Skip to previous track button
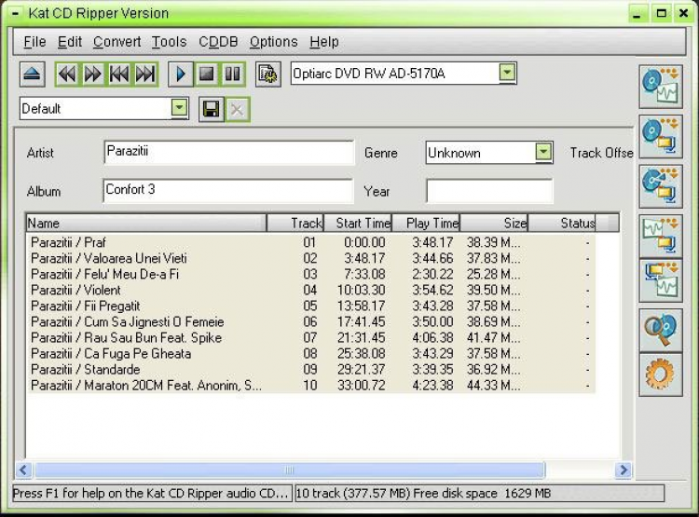Image resolution: width=699 pixels, height=517 pixels. click(119, 74)
